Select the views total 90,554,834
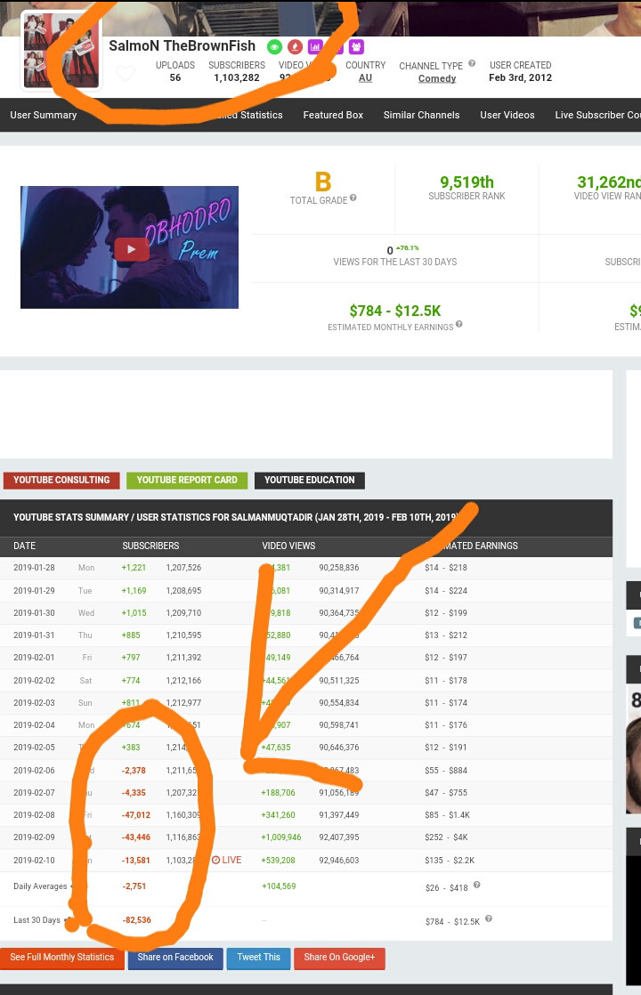Image resolution: width=641 pixels, height=995 pixels. point(339,703)
